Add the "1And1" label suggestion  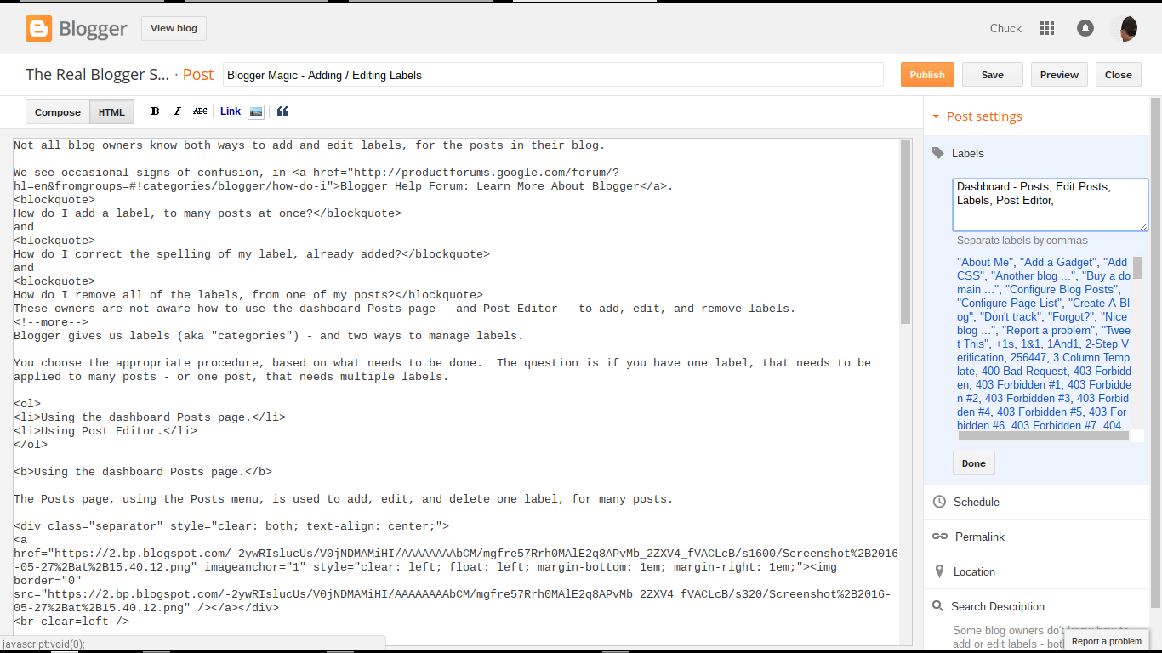coord(1061,344)
